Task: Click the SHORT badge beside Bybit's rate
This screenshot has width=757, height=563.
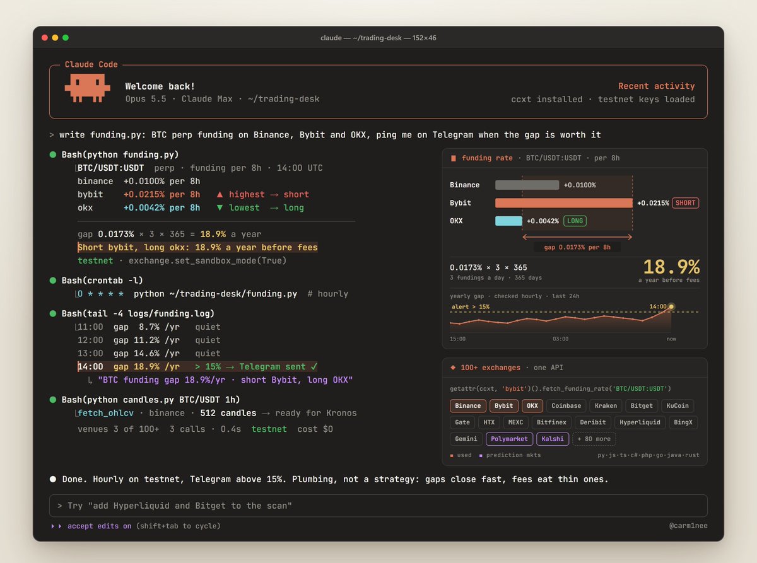Action: click(x=686, y=203)
